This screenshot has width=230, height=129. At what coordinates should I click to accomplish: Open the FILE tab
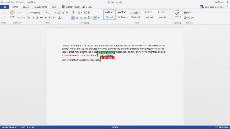4,7
